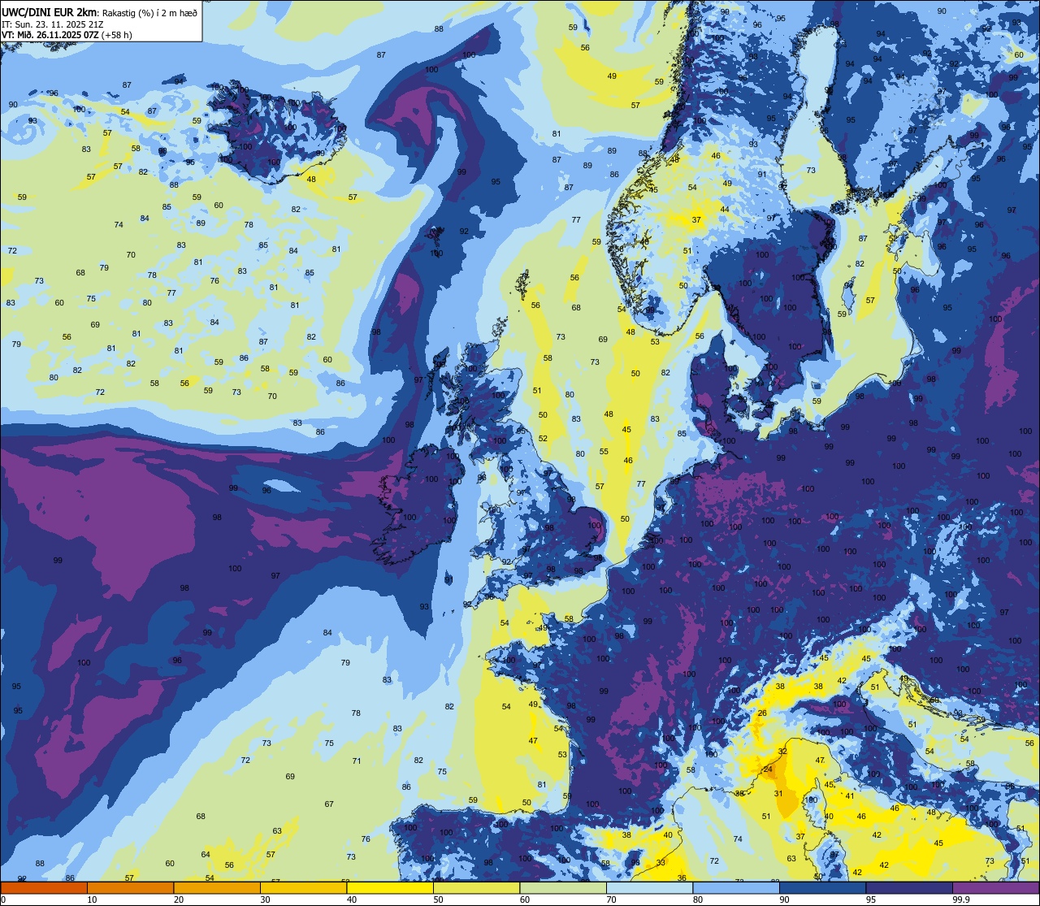
Task: Click the 'IT: Sun. 23. 11. 2025 21Z' line
Action: click(54, 24)
